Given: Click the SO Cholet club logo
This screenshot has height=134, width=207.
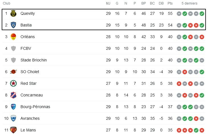Looking at the screenshot, I should [x=13, y=72].
